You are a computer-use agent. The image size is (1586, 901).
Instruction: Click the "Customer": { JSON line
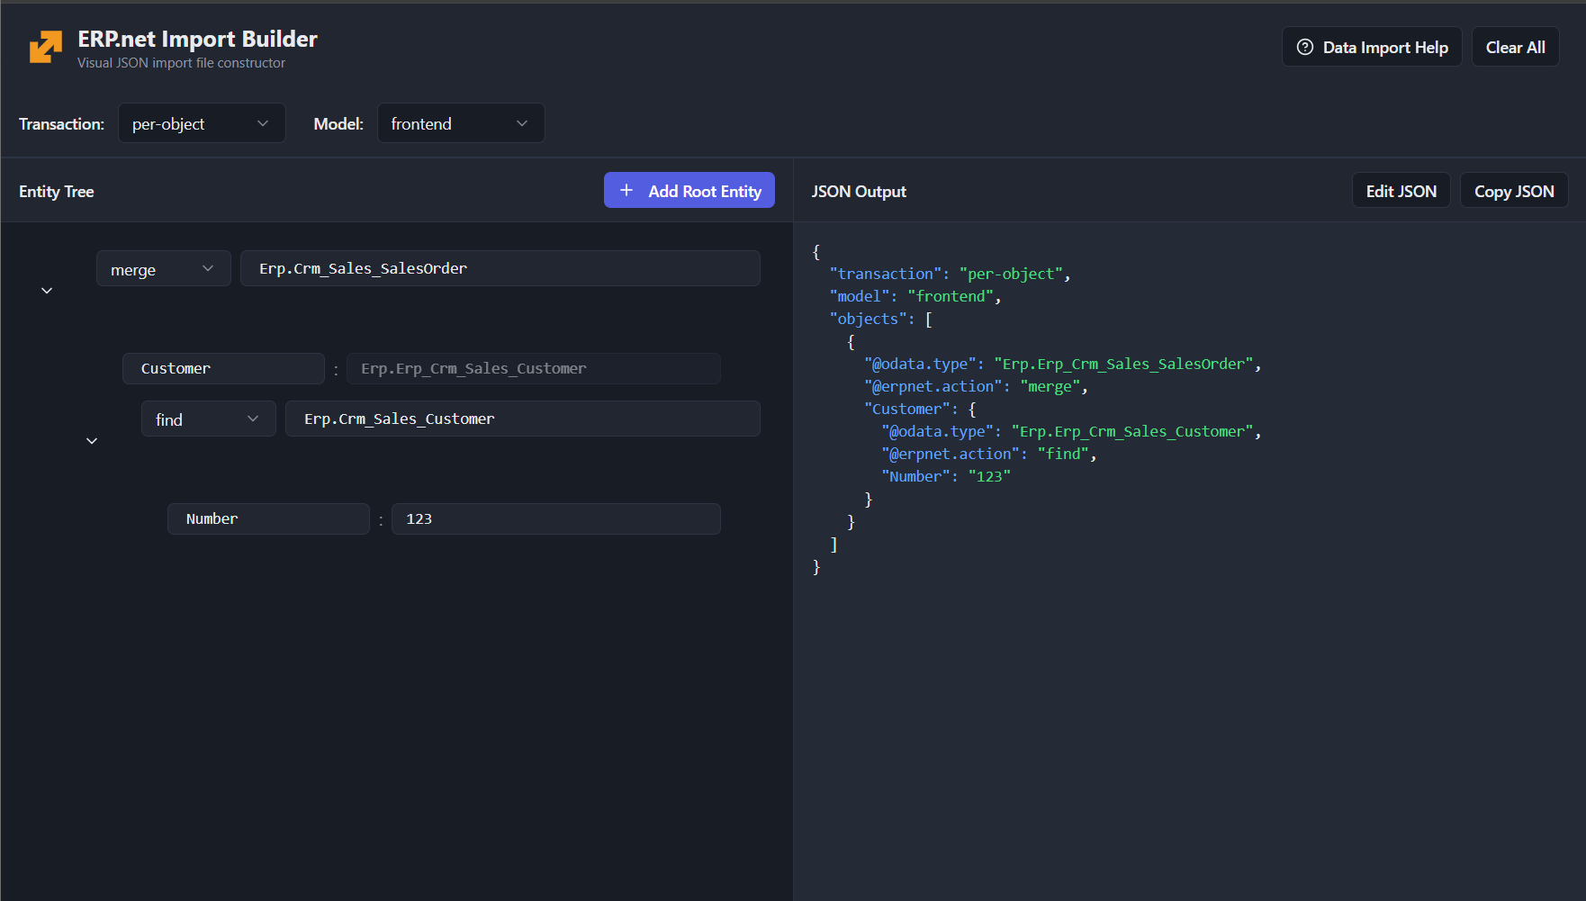[x=920, y=409]
